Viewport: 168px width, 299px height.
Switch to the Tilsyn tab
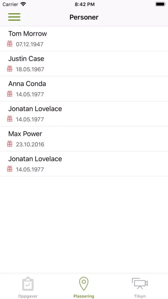140,286
